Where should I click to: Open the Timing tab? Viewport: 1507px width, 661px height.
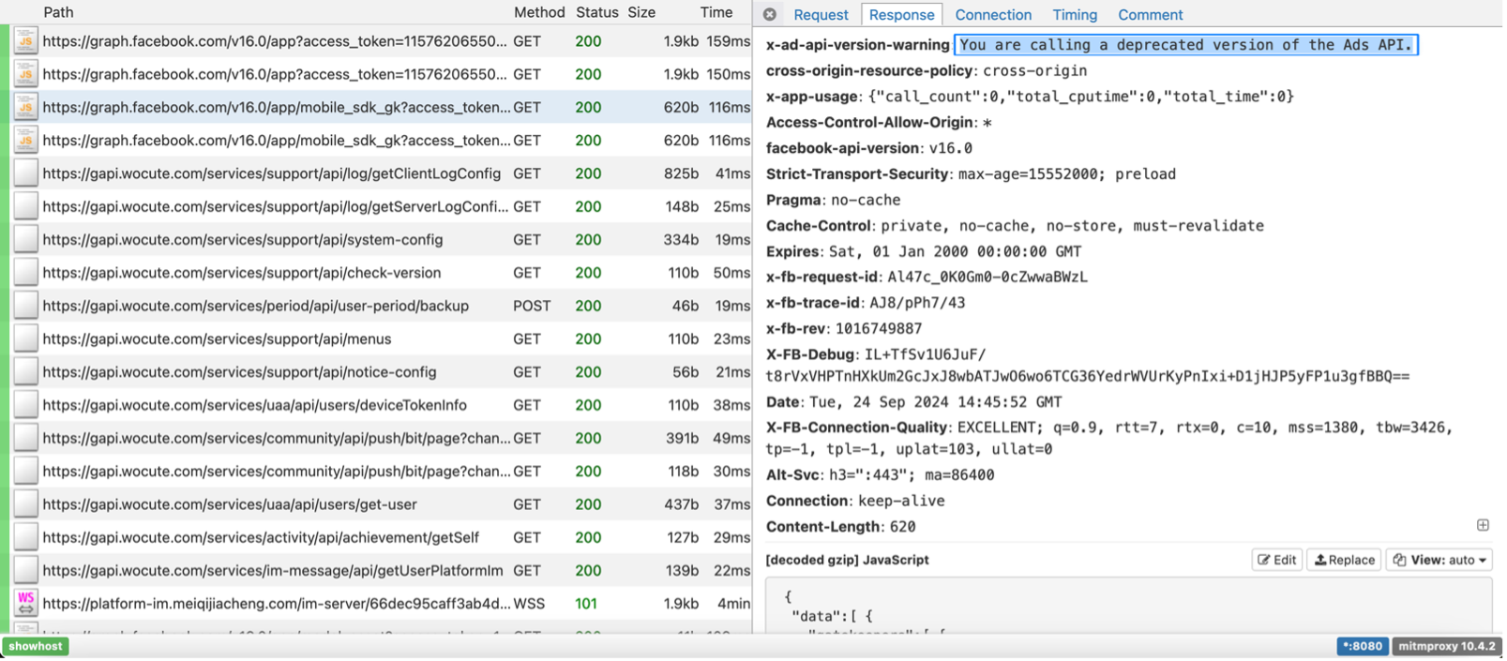click(1075, 15)
